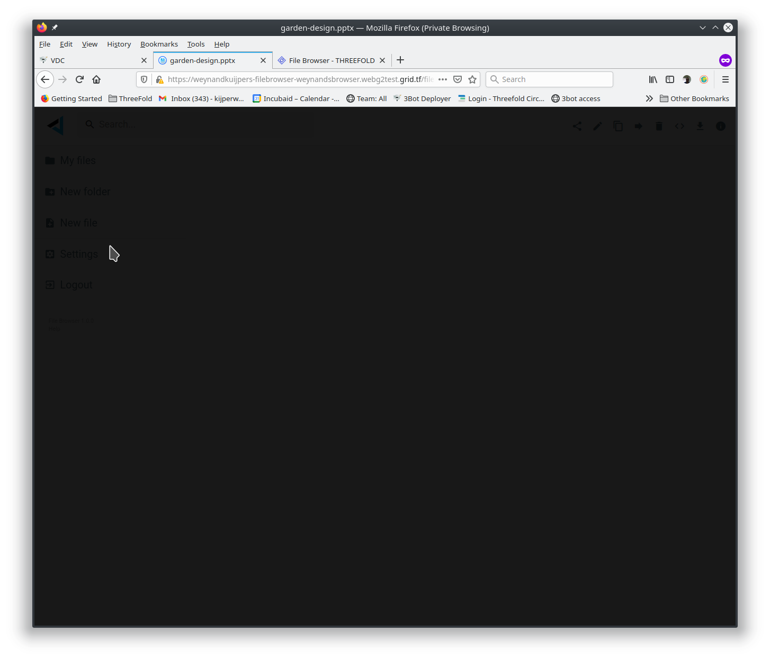The image size is (770, 660).
Task: Open the 3bot access bookmark
Action: 576,98
